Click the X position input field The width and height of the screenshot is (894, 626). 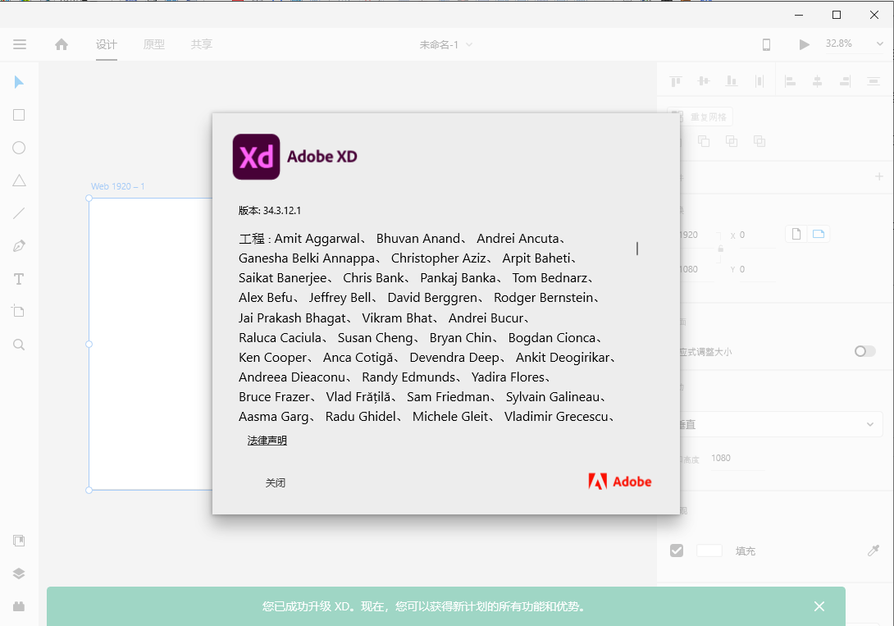756,235
